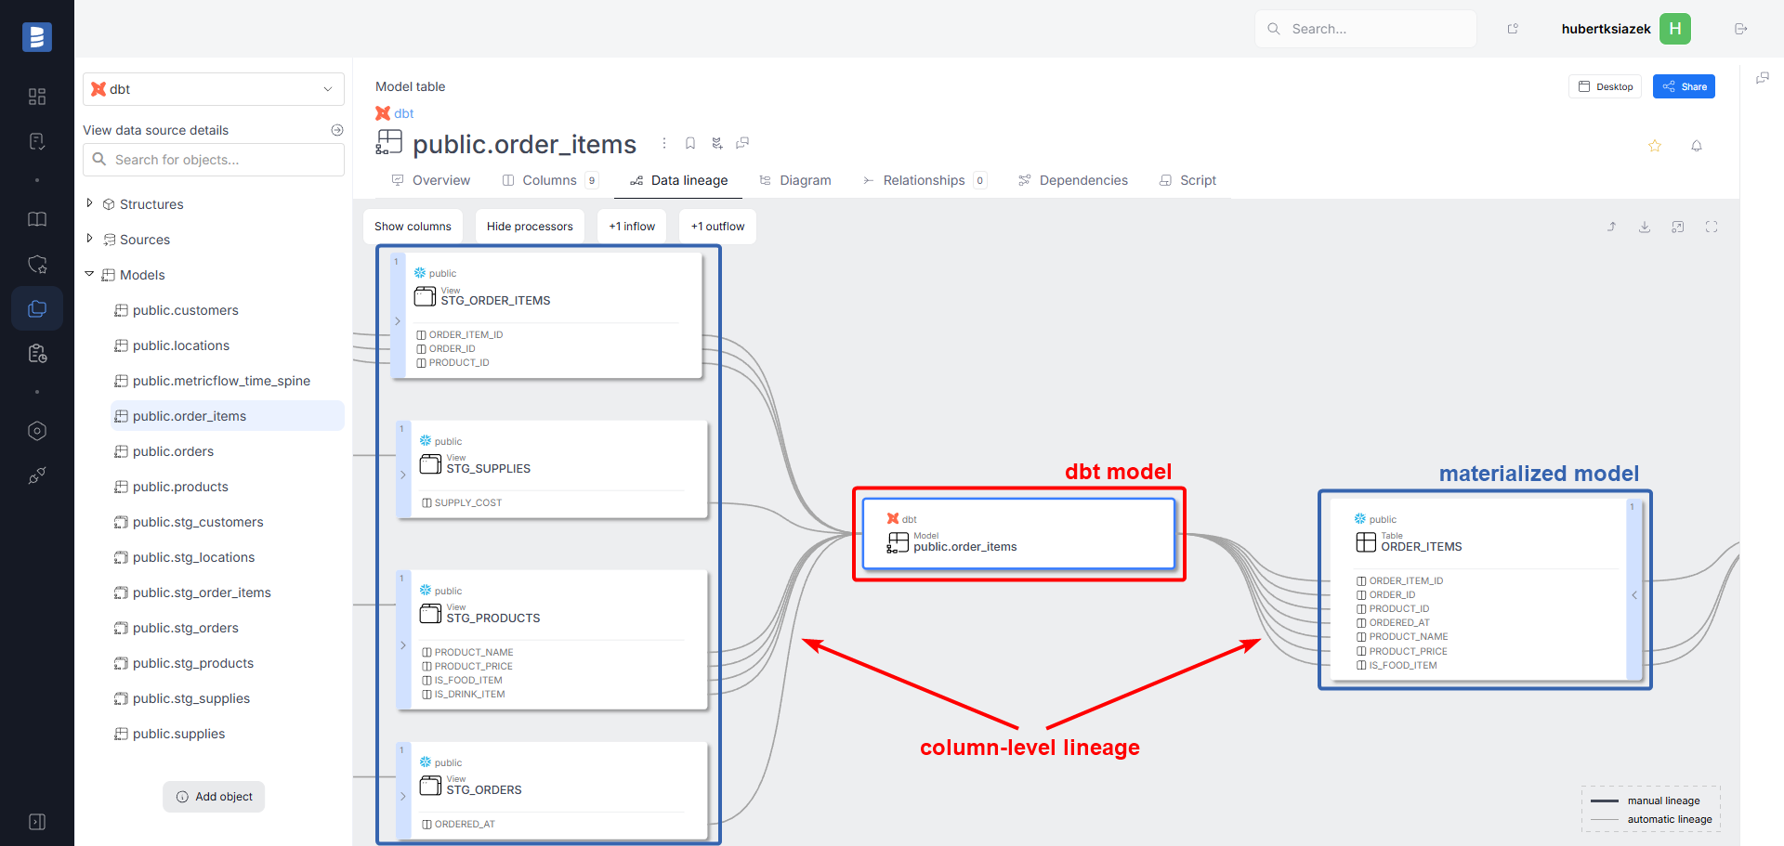Click the upward arrow lineage toolbar icon
Image resolution: width=1784 pixels, height=846 pixels.
tap(1612, 227)
